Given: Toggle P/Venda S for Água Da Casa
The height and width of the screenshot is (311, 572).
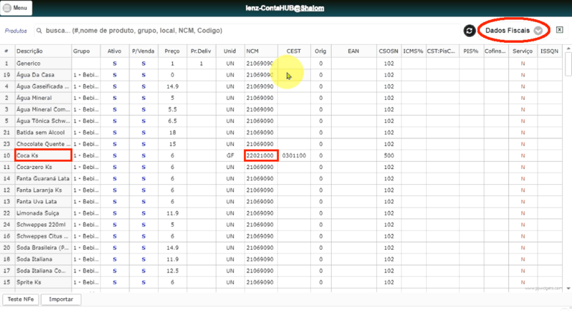Looking at the screenshot, I should [x=144, y=75].
